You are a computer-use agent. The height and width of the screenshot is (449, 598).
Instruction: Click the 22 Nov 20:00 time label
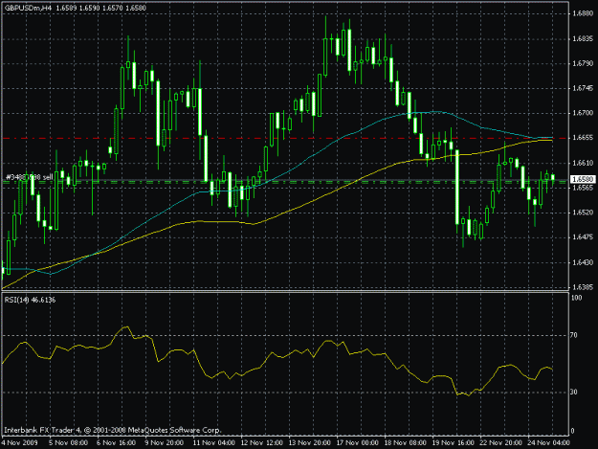[500, 442]
